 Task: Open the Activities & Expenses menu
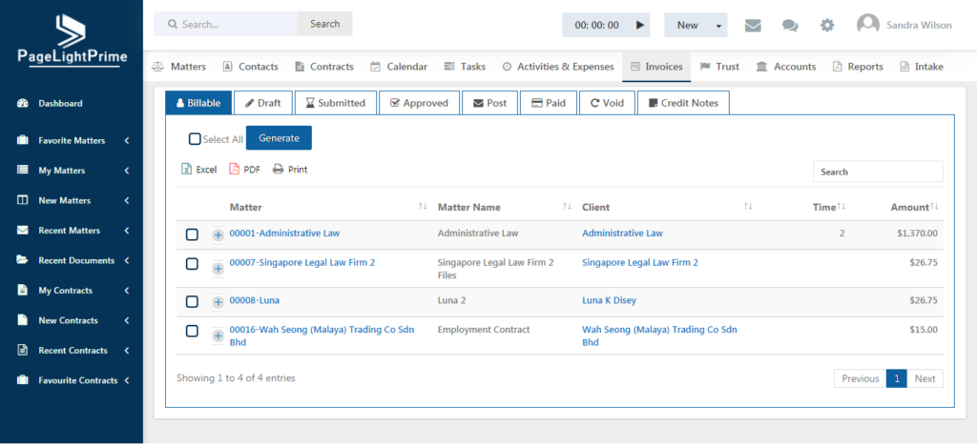click(x=557, y=67)
